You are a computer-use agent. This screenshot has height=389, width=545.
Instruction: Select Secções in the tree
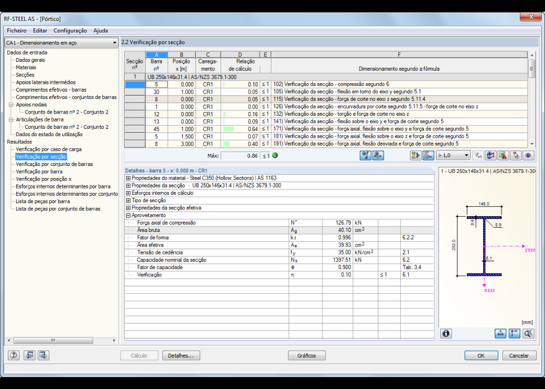tap(25, 75)
